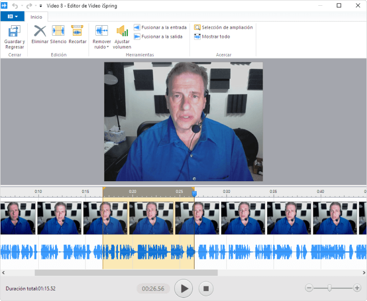
Task: Click the blue playhead marker on timeline
Action: click(x=194, y=194)
